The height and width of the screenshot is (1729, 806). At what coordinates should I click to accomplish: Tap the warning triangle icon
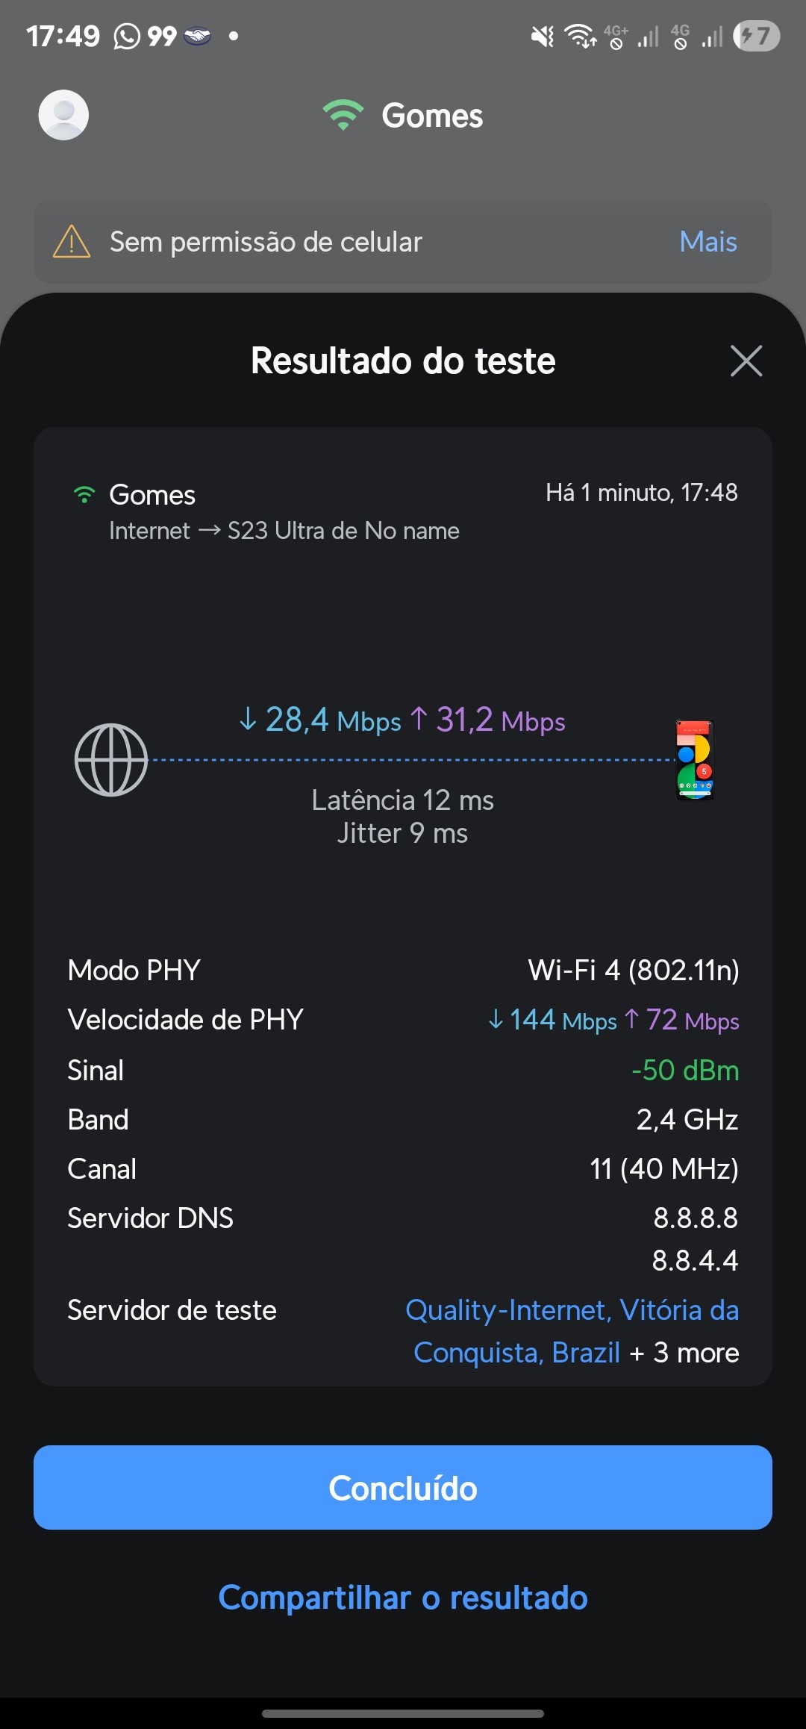(x=72, y=242)
